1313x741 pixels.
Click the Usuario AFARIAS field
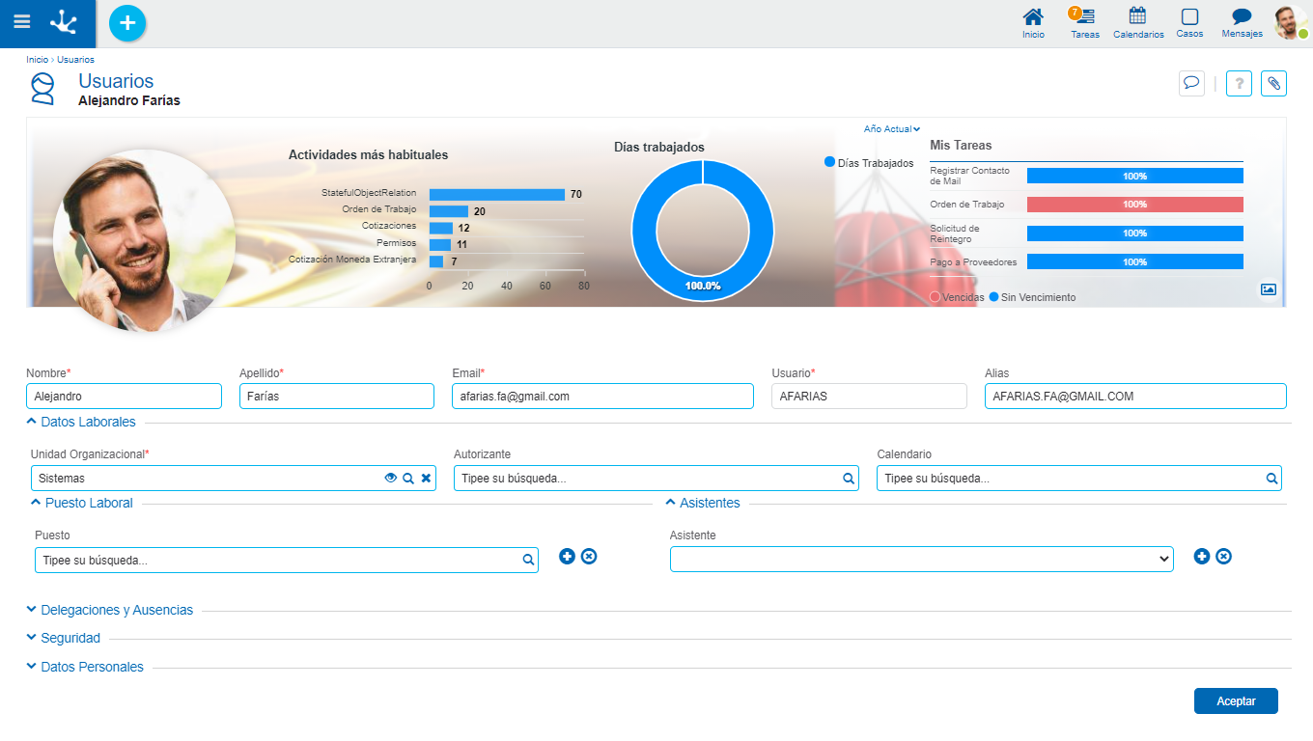point(869,397)
